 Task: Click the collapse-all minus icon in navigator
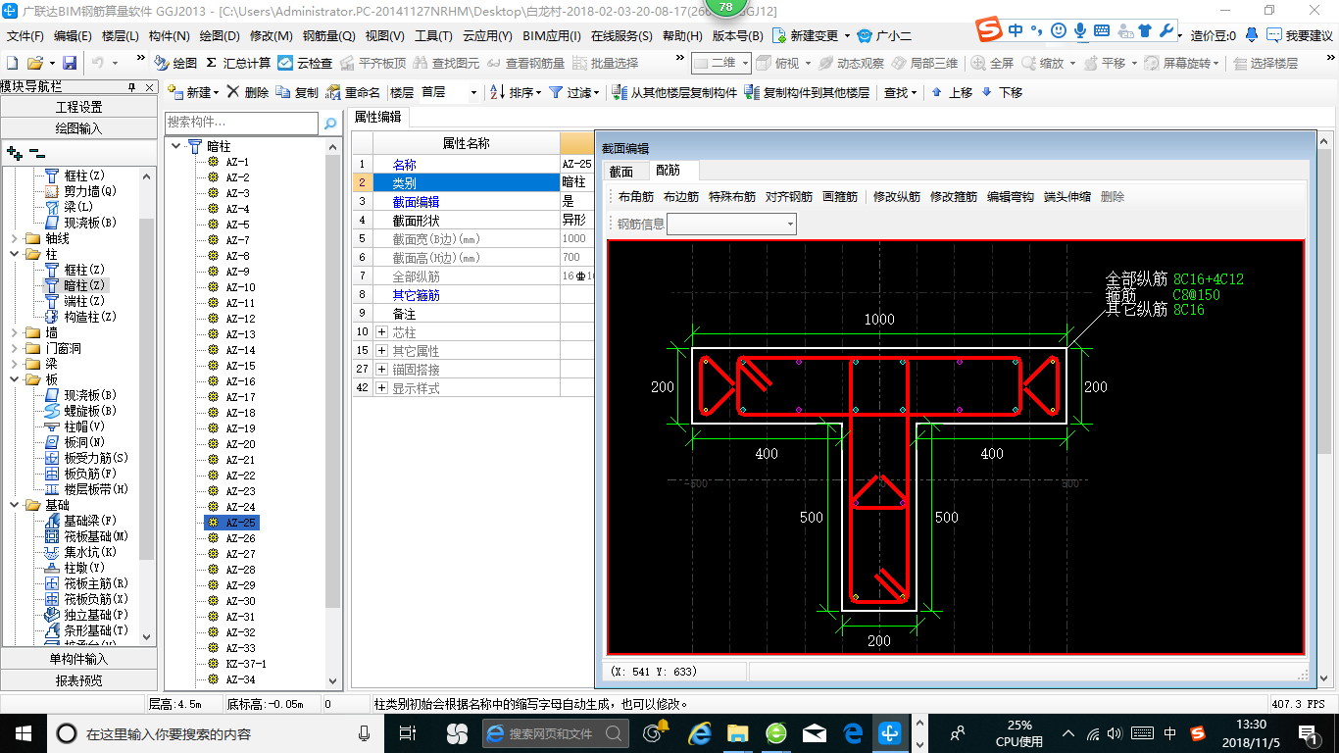[36, 153]
